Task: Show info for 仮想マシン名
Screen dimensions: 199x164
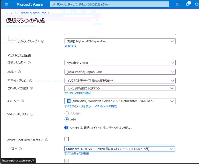Action: 29,63
